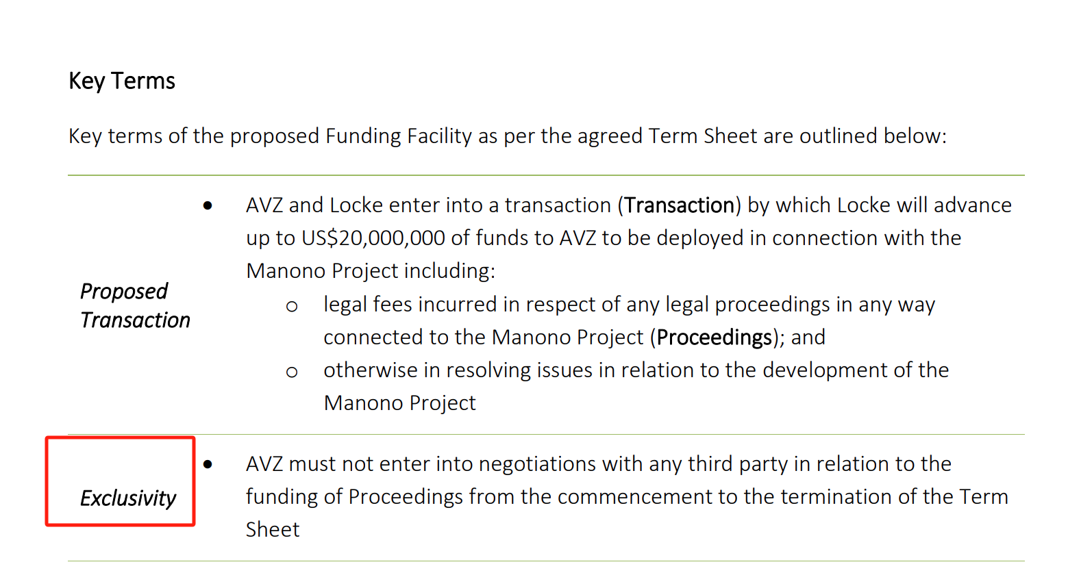Click the hollow bullet before "legal fees incurred"
The width and height of the screenshot is (1092, 573).
point(292,306)
